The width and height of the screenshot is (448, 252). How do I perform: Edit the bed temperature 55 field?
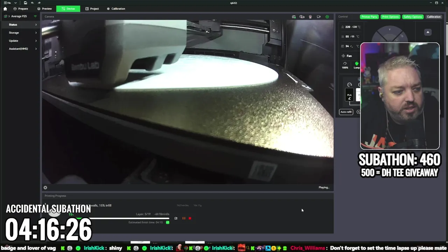(x=352, y=36)
